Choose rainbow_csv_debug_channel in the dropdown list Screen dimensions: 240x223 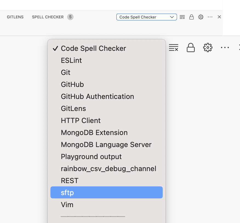[x=108, y=169]
